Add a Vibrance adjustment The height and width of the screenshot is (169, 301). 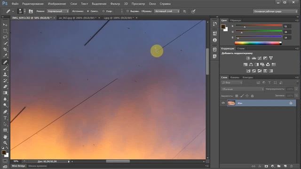click(x=271, y=58)
